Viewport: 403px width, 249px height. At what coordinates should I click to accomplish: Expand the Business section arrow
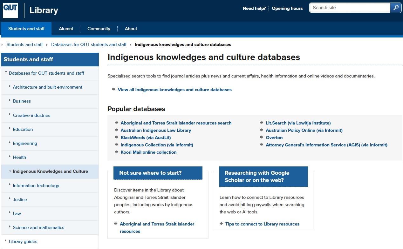tap(10, 100)
